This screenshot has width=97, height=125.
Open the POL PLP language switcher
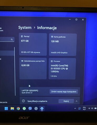pyautogui.click(x=84, y=108)
